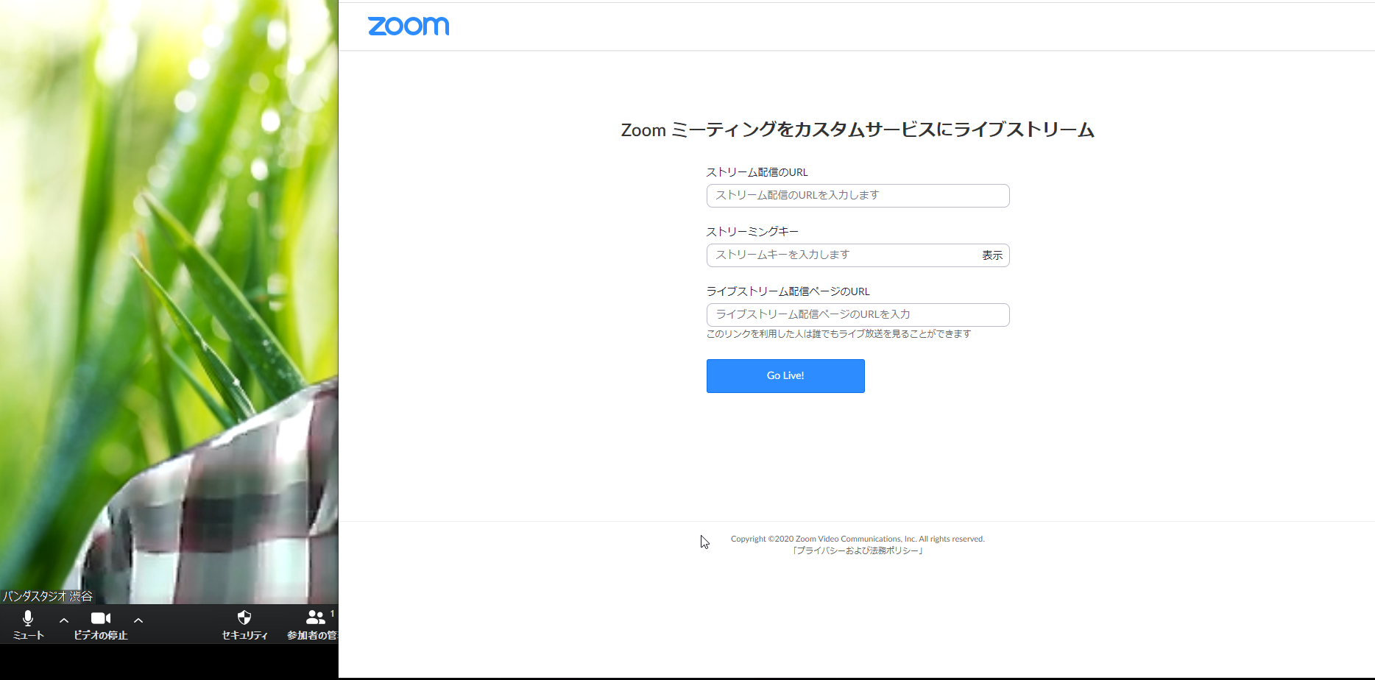Click the participant name label パンダスタジオ 渋谷
Image resolution: width=1375 pixels, height=680 pixels.
click(48, 596)
